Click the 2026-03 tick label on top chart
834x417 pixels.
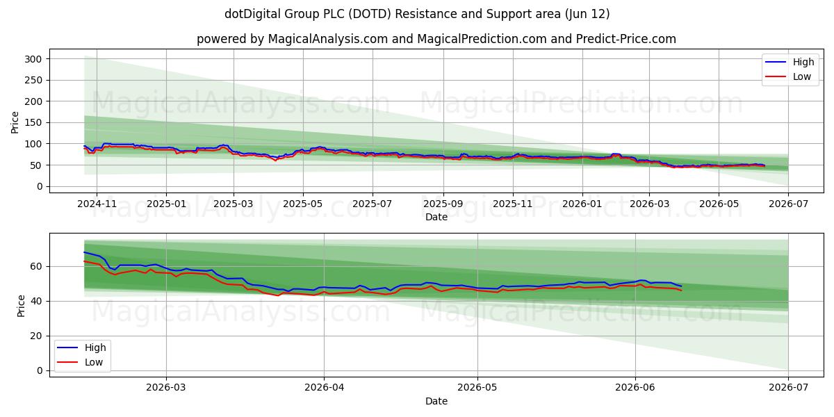point(649,203)
